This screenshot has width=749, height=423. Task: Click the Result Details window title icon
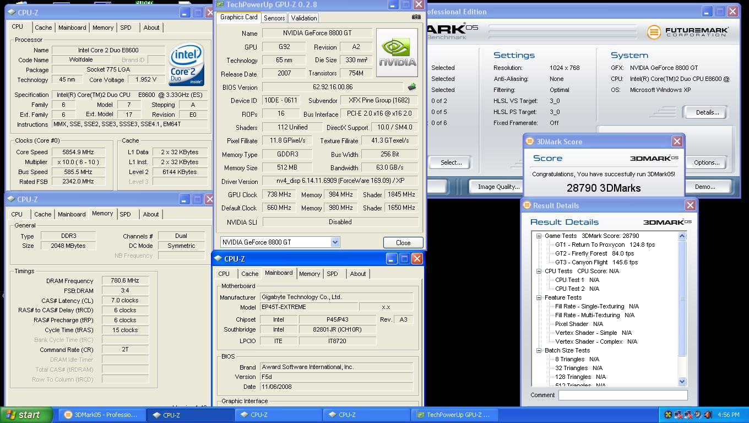pos(527,205)
